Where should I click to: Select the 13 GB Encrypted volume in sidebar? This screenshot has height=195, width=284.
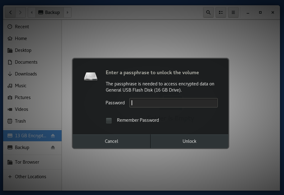32,136
